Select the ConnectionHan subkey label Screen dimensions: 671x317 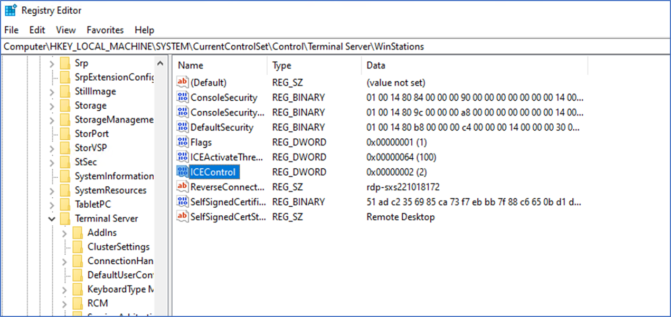click(120, 261)
